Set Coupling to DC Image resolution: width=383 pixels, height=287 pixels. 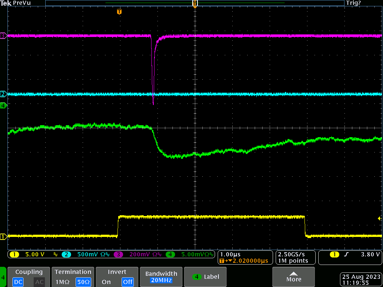(x=18, y=282)
